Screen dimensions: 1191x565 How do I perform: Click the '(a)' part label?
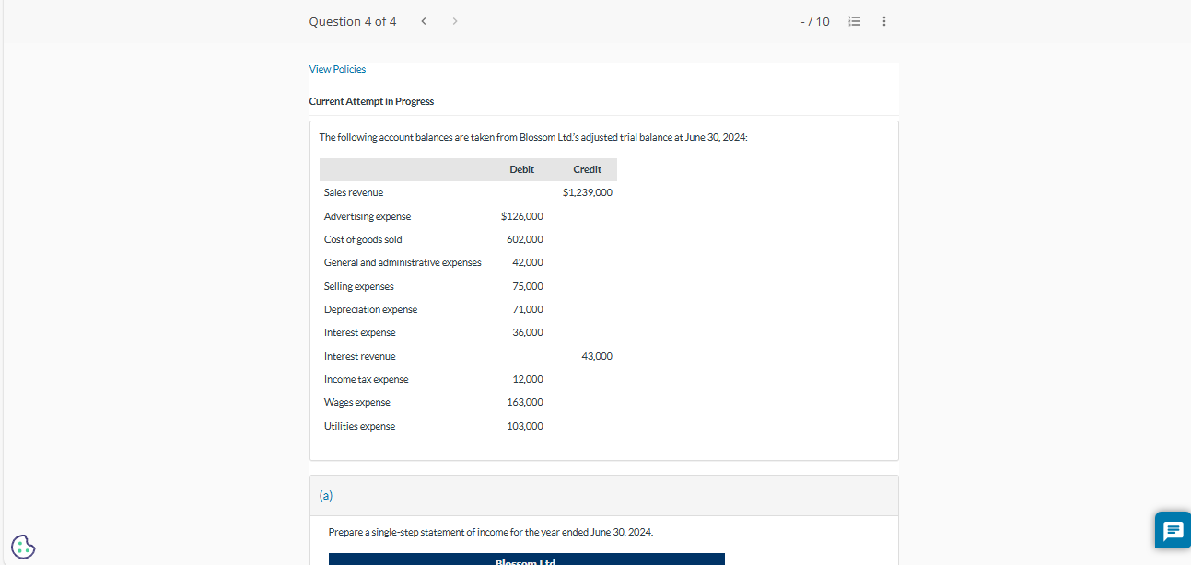[326, 495]
